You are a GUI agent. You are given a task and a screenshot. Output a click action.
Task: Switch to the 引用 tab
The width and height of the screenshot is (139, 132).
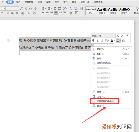(40, 2)
